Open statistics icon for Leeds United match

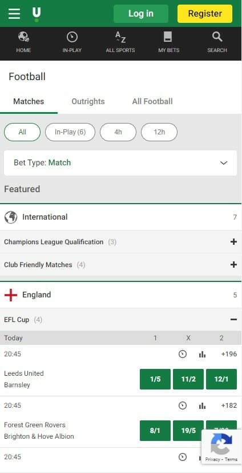202,354
